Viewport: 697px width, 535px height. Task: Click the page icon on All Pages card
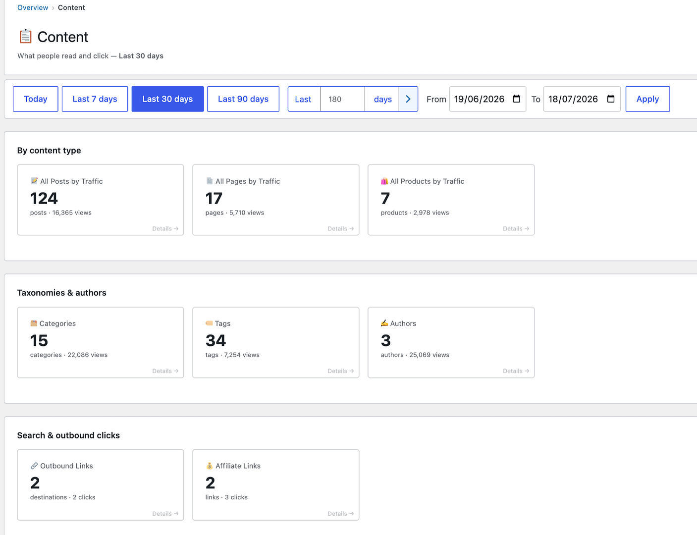point(210,181)
